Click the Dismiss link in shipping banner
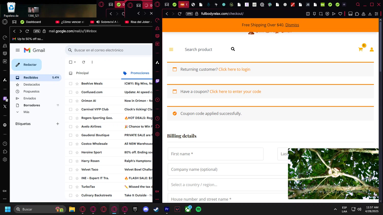 point(292,25)
